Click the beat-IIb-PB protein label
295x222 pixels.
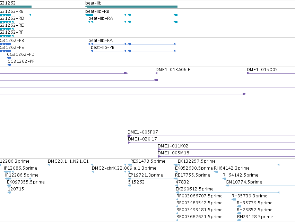pos(103,48)
